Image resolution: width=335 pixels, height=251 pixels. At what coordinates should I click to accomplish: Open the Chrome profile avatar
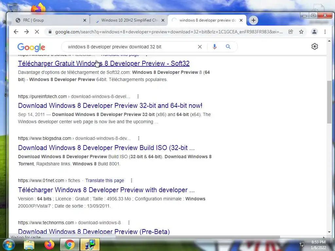314,32
